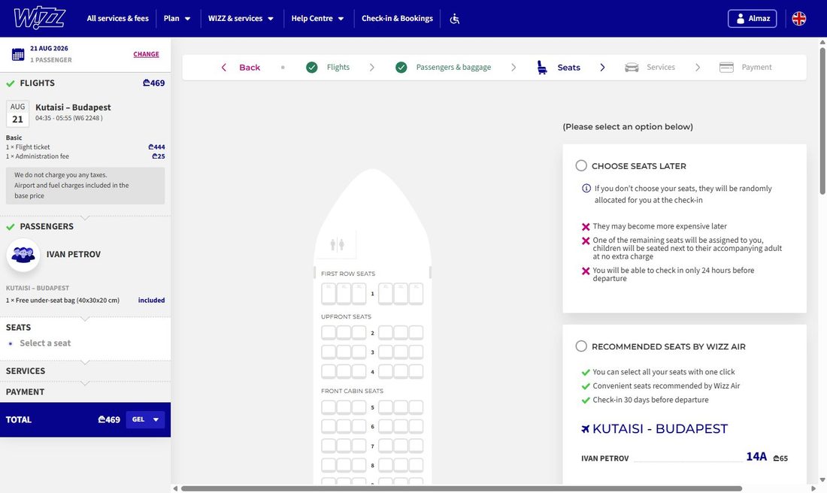Click the seat icon in Seats step
The height and width of the screenshot is (493, 827).
point(541,68)
